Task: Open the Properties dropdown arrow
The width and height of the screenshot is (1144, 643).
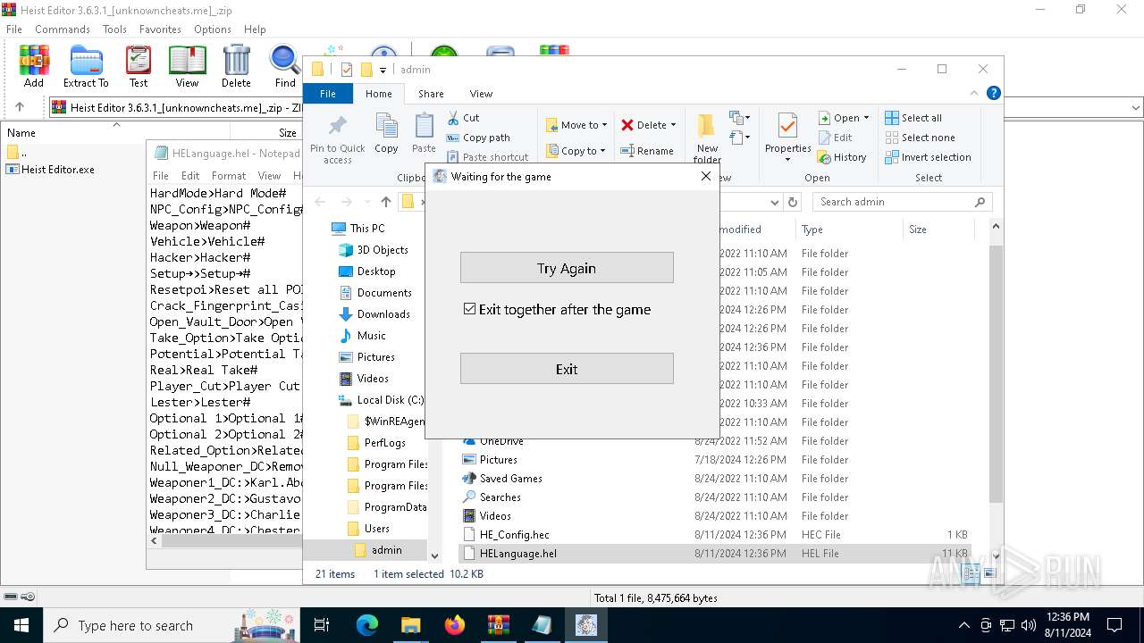Action: pyautogui.click(x=787, y=160)
